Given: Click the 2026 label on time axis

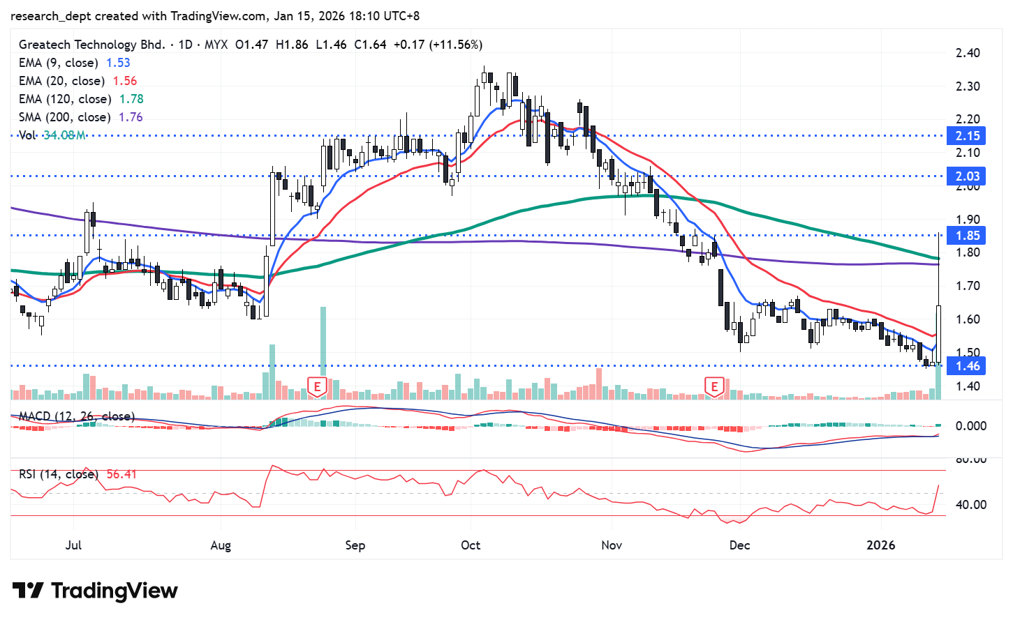Looking at the screenshot, I should [880, 545].
